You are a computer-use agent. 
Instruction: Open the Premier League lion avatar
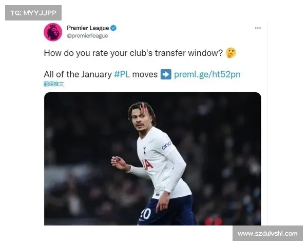(x=53, y=32)
